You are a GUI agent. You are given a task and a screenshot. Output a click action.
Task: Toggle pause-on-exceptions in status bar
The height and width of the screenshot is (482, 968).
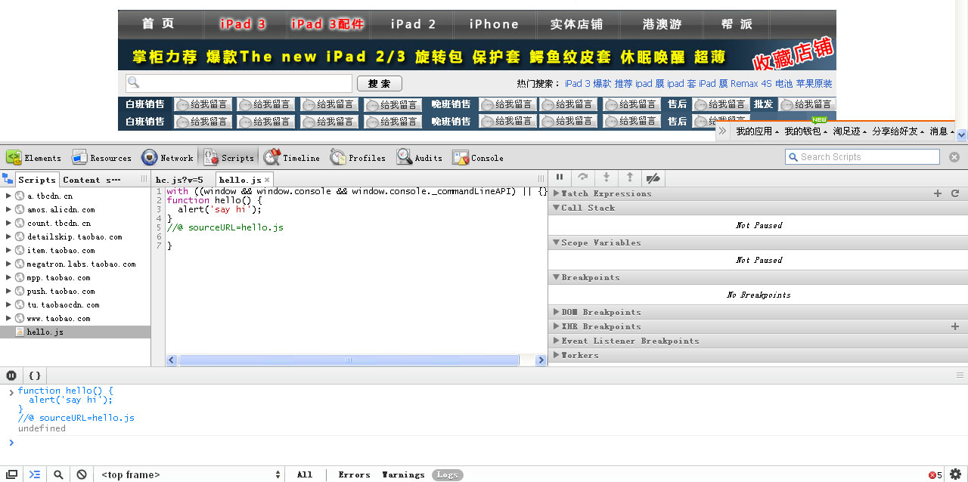click(x=11, y=375)
